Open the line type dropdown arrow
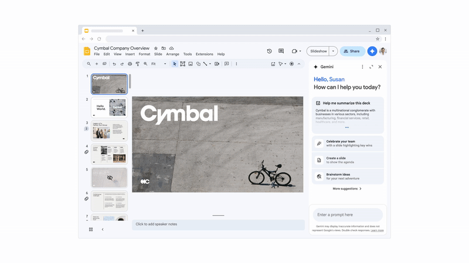 pyautogui.click(x=210, y=64)
